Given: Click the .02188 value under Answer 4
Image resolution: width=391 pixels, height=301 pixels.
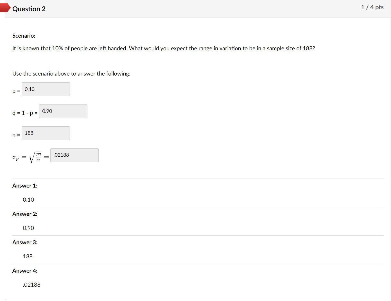Looking at the screenshot, I should coord(32,285).
